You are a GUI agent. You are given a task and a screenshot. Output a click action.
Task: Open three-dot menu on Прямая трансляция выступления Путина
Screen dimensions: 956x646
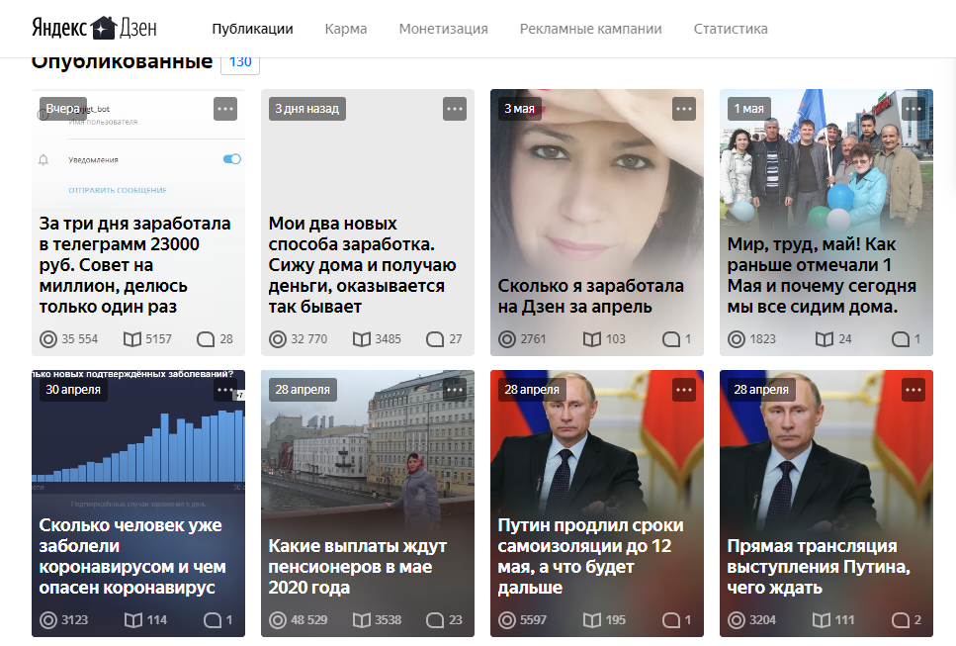tap(913, 389)
